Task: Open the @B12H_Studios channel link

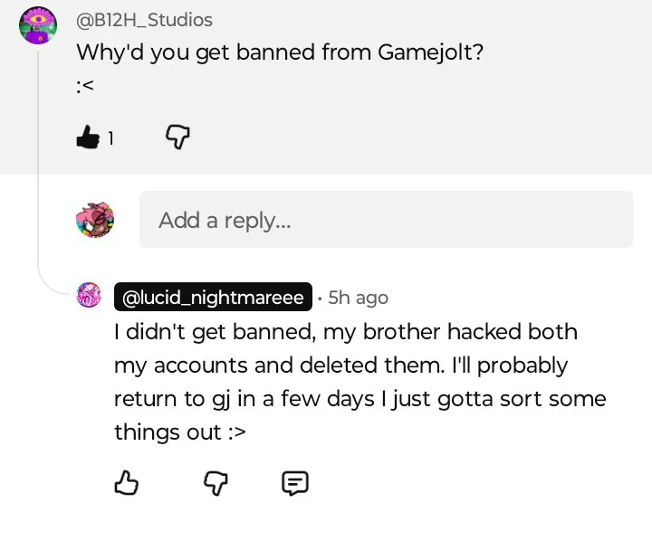Action: (144, 20)
